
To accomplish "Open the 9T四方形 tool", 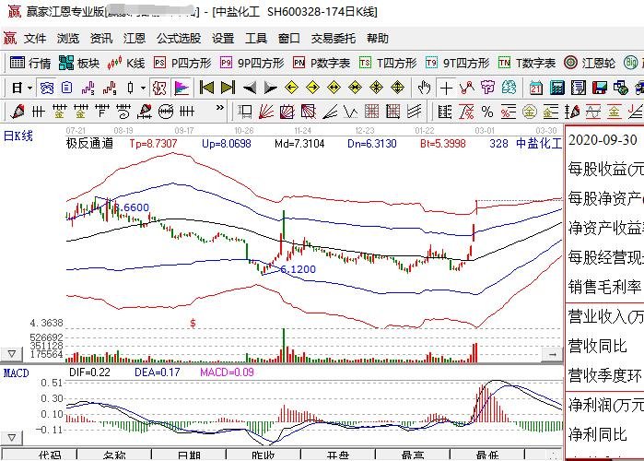I will (458, 63).
